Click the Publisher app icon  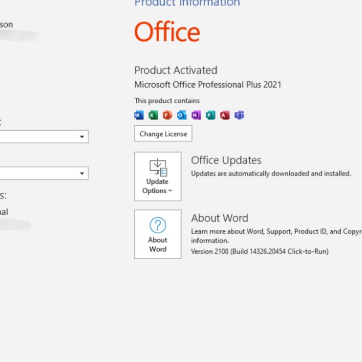point(210,115)
